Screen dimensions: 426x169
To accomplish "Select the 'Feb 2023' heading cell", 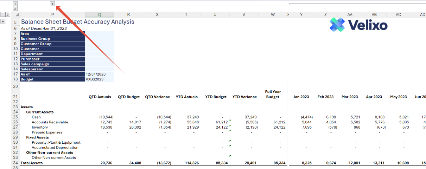I will point(325,97).
